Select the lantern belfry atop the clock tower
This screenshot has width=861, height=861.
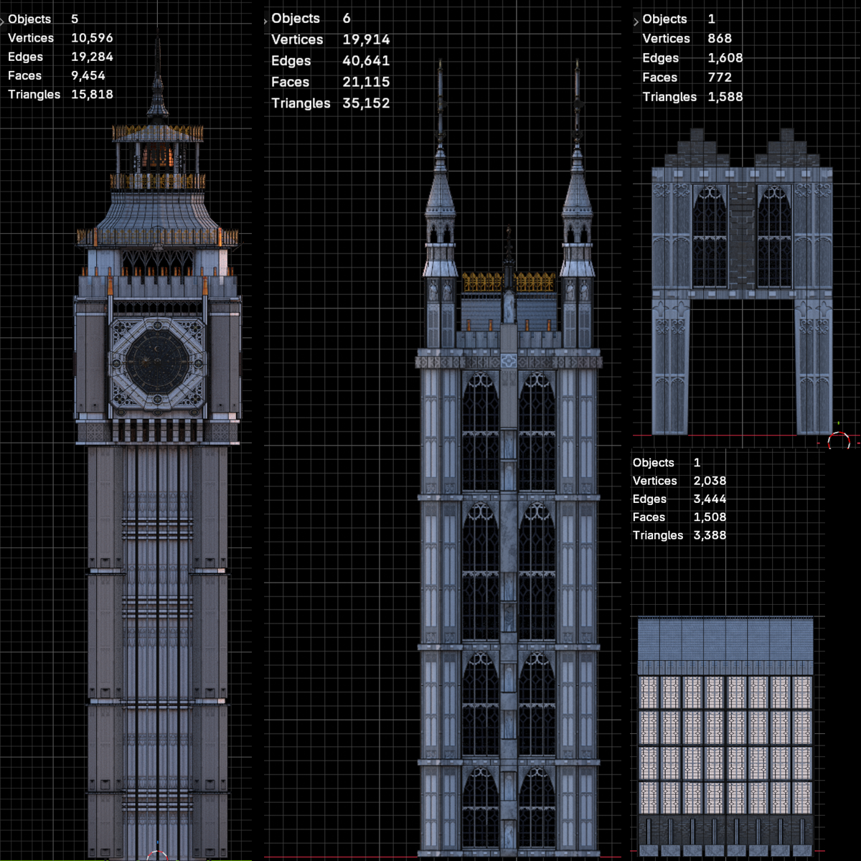tap(157, 158)
